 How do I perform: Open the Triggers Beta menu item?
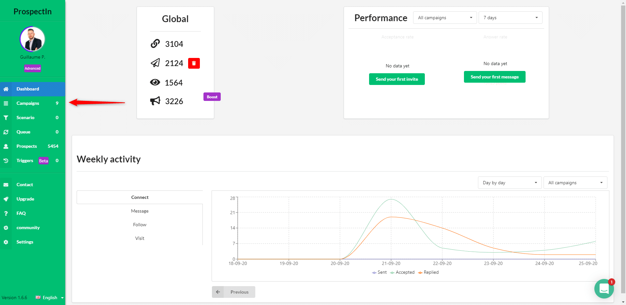coord(33,160)
